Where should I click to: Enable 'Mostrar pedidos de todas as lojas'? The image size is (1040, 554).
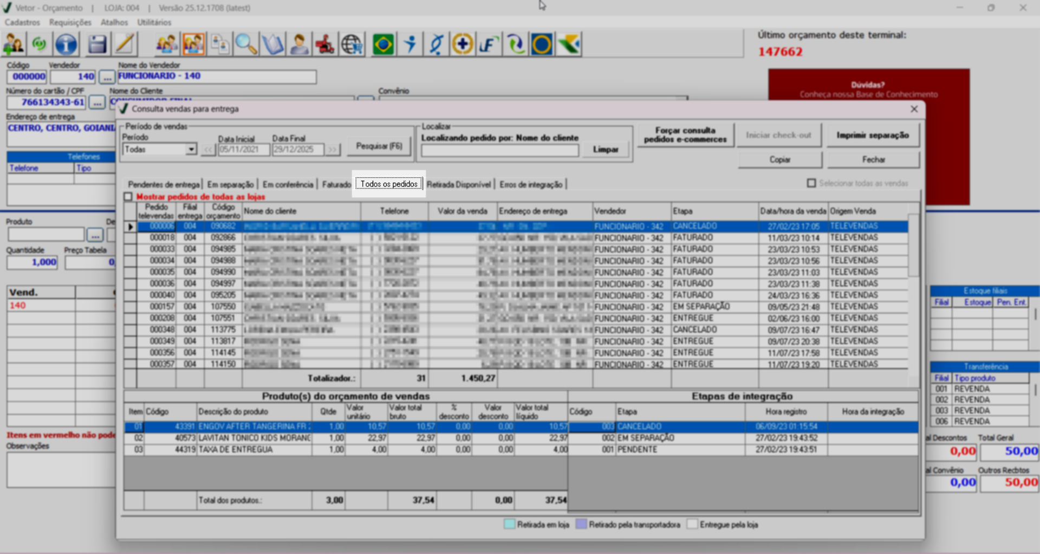128,197
